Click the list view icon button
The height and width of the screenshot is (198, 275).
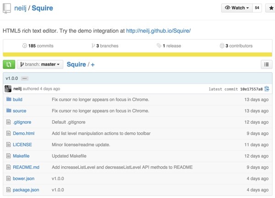[x=266, y=64]
